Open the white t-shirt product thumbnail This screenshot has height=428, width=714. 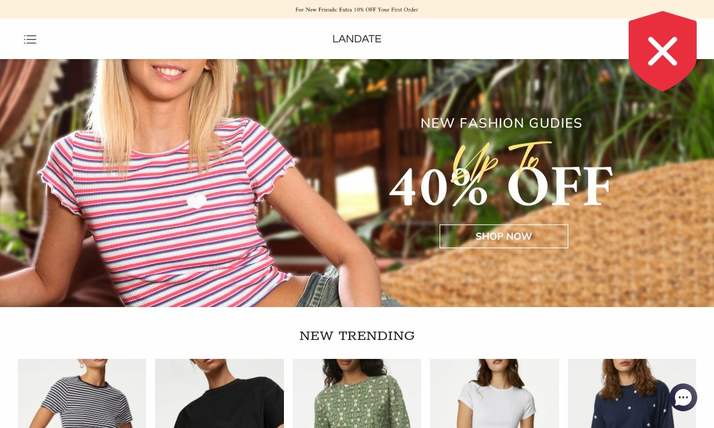[x=494, y=393]
